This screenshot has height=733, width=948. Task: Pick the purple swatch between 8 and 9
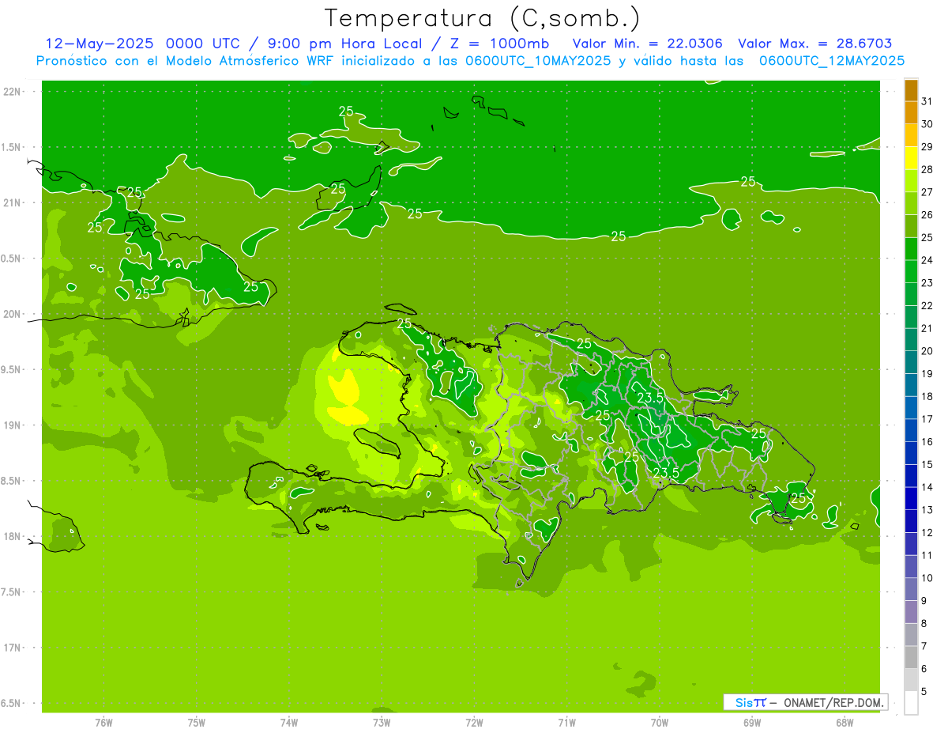click(x=911, y=612)
